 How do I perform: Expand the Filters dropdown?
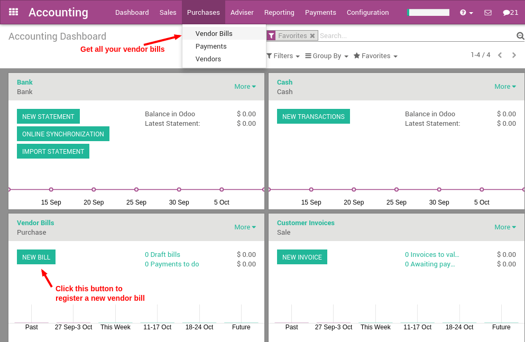(283, 56)
